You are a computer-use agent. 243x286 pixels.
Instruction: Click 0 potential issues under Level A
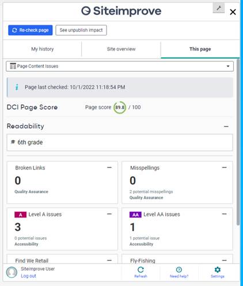[x=31, y=238]
